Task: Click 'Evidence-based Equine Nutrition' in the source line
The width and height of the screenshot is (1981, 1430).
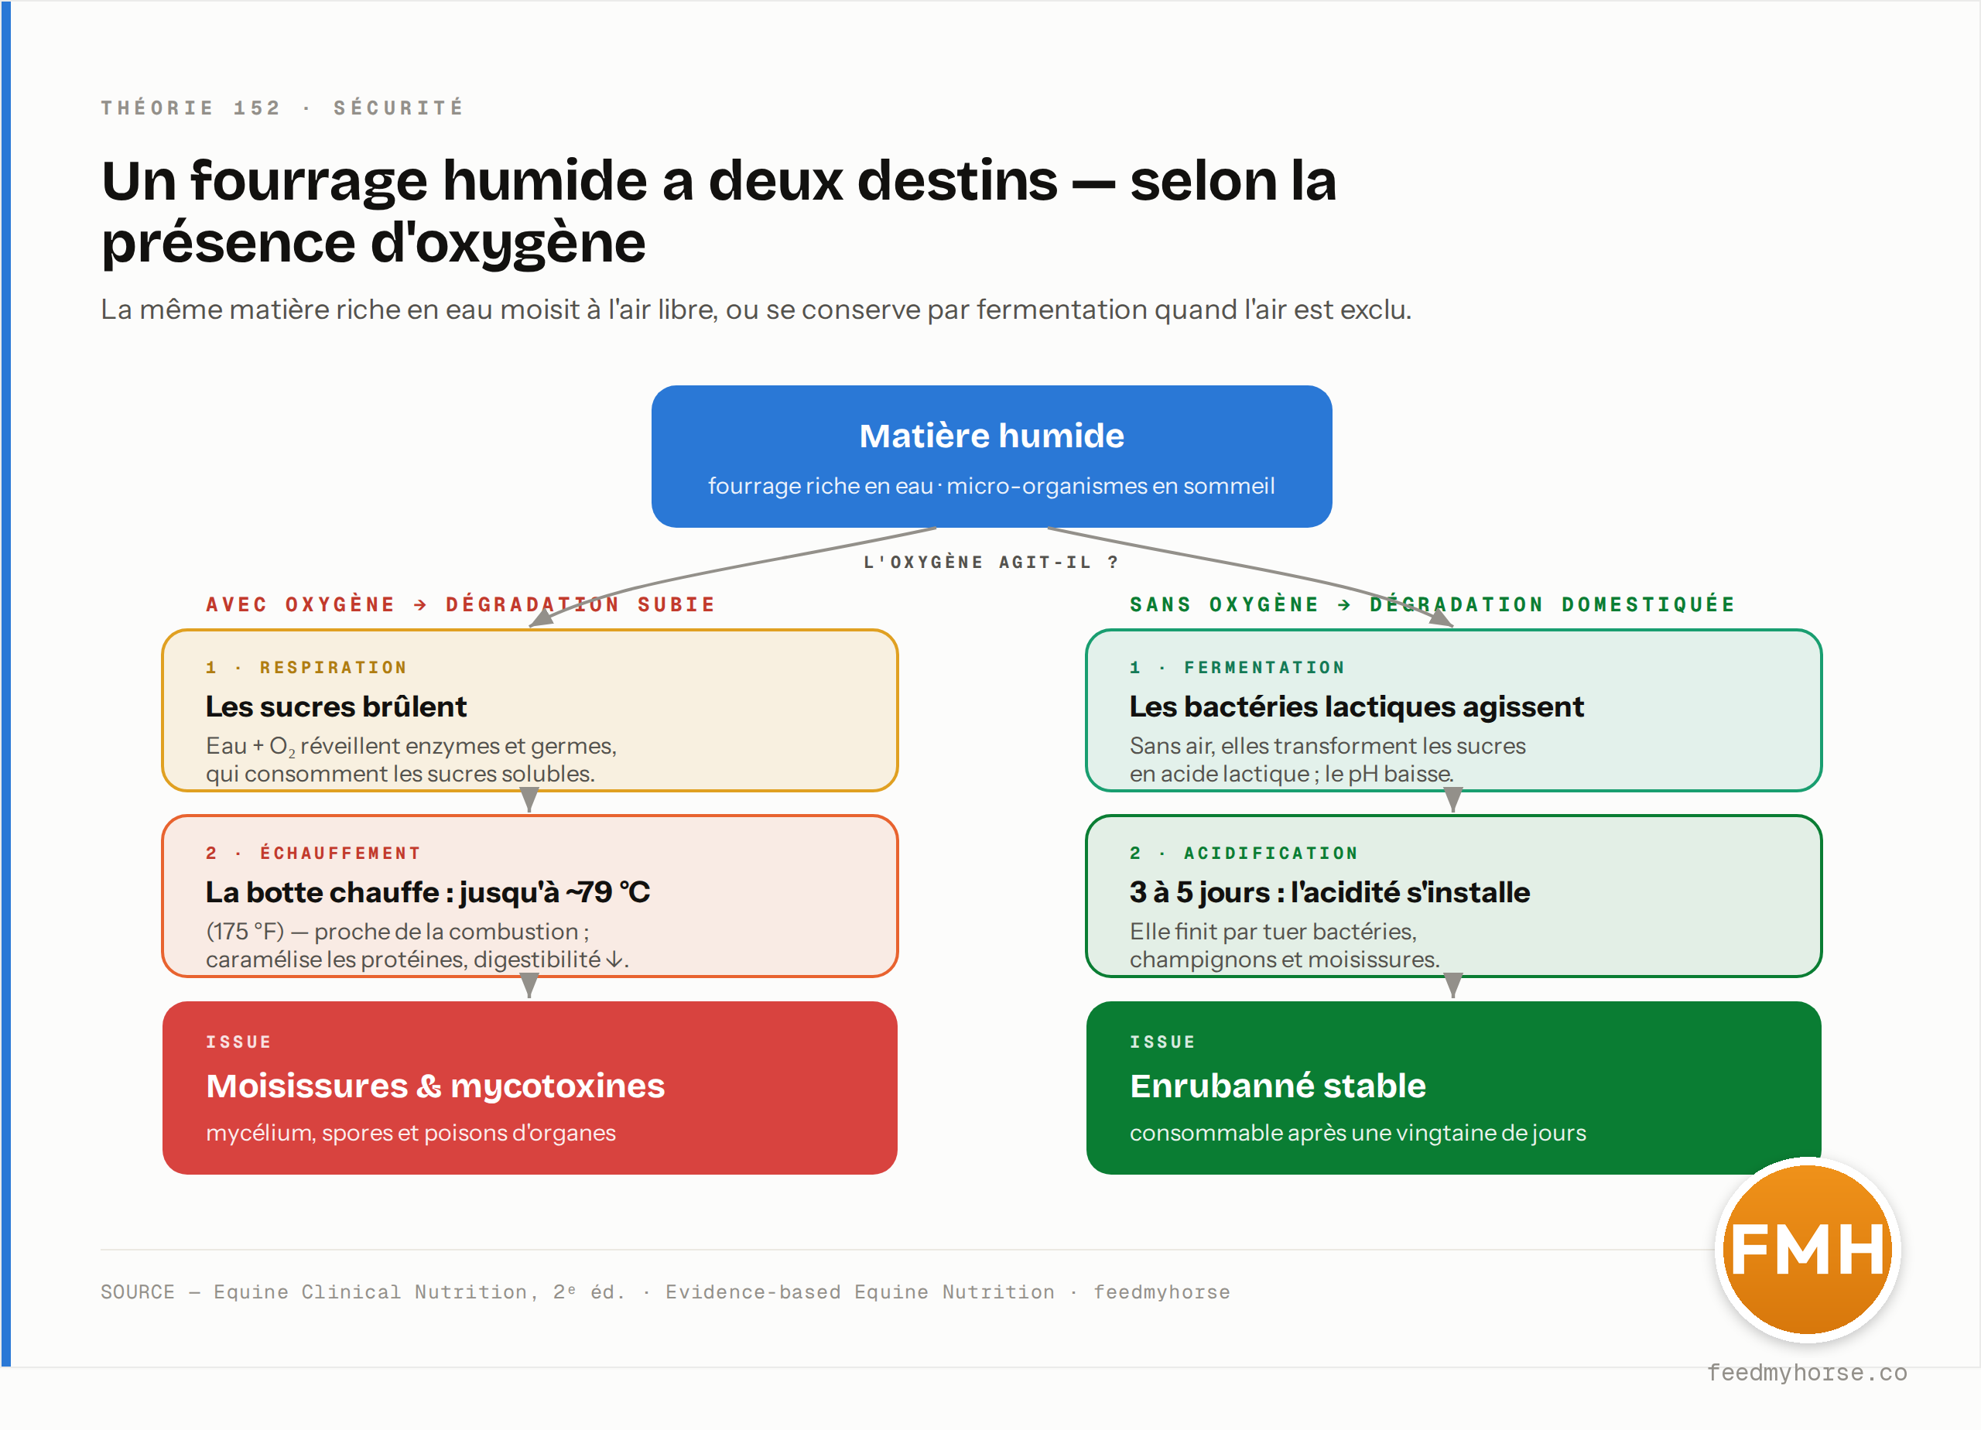Action: click(860, 1292)
